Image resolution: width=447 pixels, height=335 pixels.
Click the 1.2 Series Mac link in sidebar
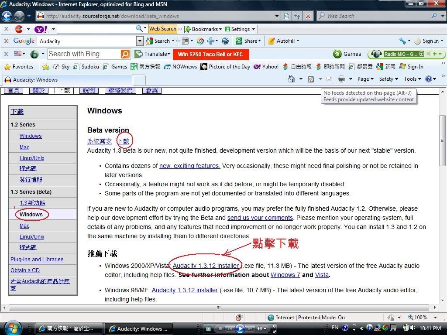tap(24, 147)
